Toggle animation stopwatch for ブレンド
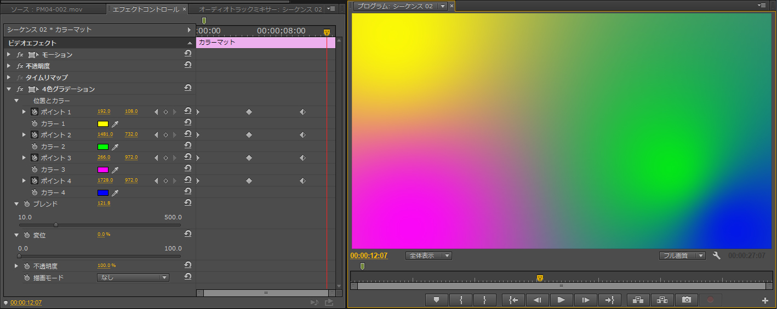This screenshot has height=309, width=777. (x=26, y=204)
